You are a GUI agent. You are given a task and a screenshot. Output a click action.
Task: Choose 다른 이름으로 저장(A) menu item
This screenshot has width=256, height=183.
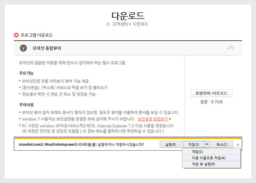coord(211,158)
